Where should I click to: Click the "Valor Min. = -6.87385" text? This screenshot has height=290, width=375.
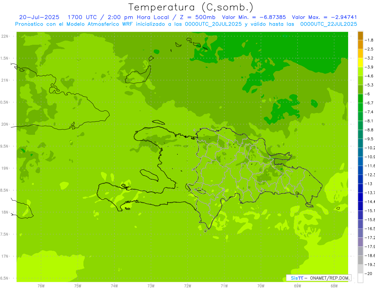[254, 17]
